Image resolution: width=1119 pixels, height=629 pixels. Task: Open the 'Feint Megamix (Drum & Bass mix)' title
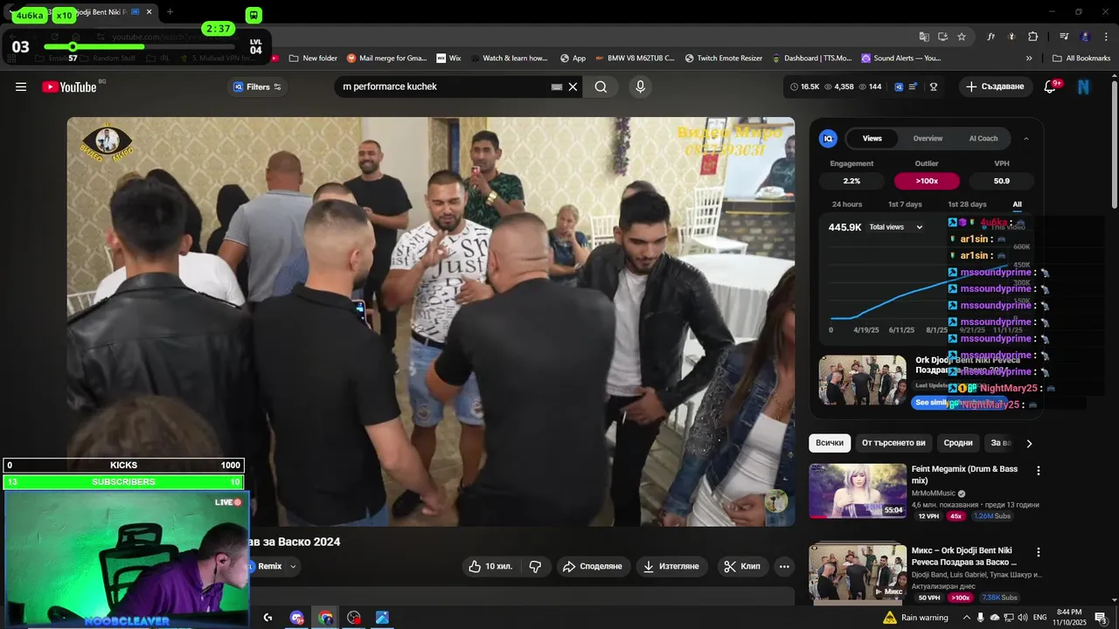(x=964, y=474)
